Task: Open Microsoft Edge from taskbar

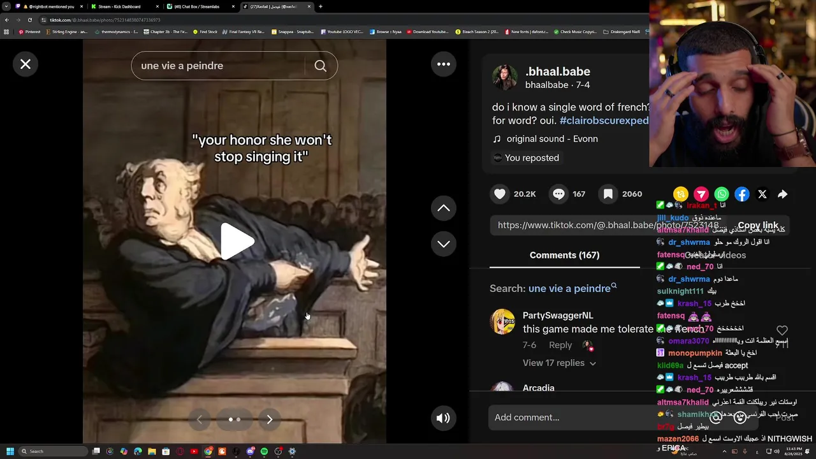Action: point(138,451)
